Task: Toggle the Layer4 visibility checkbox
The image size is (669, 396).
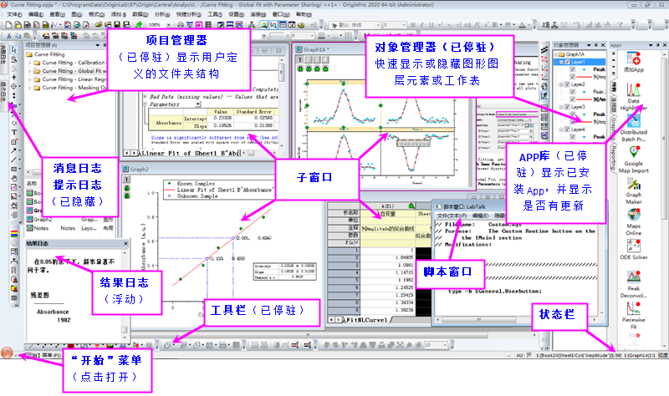Action: [567, 129]
